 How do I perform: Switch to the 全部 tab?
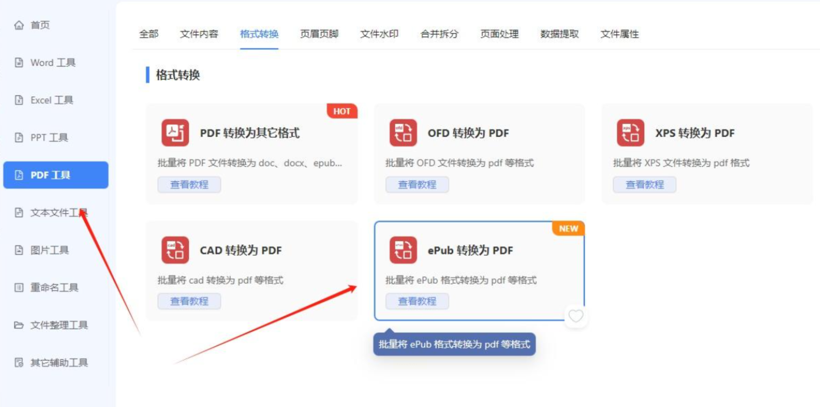click(x=149, y=34)
